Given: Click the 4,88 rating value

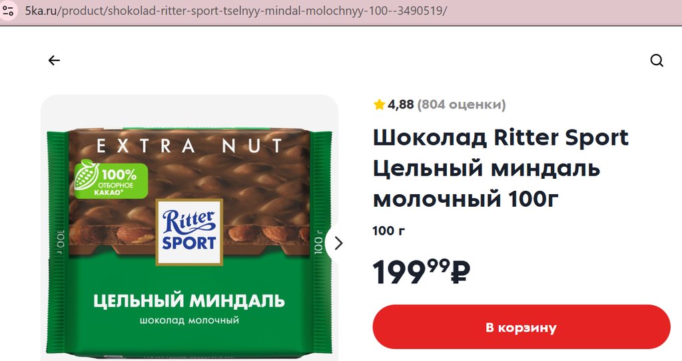Looking at the screenshot, I should pyautogui.click(x=400, y=104).
